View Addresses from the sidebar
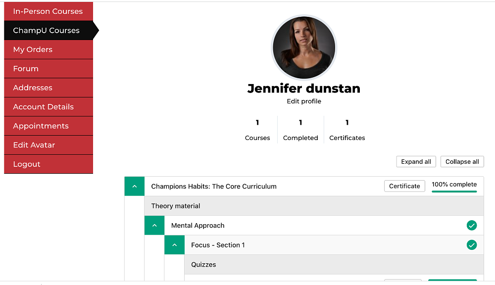Viewport: 495px width, 285px height. coord(33,88)
